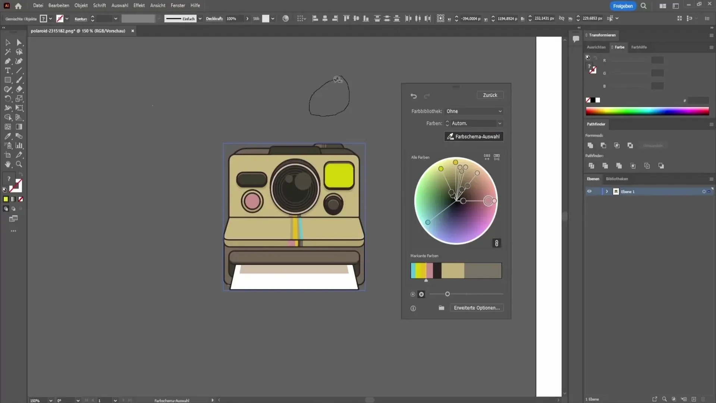Click Create New Layer icon in Ebenen panel
Image resolution: width=716 pixels, height=403 pixels.
[x=694, y=399]
